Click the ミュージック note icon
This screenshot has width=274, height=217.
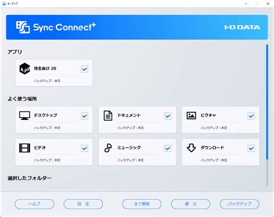(108, 148)
